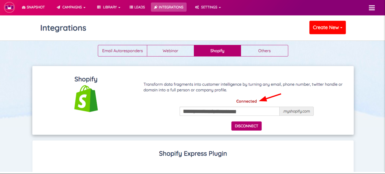Switch to the Webinar tab
385x174 pixels.
(x=171, y=51)
